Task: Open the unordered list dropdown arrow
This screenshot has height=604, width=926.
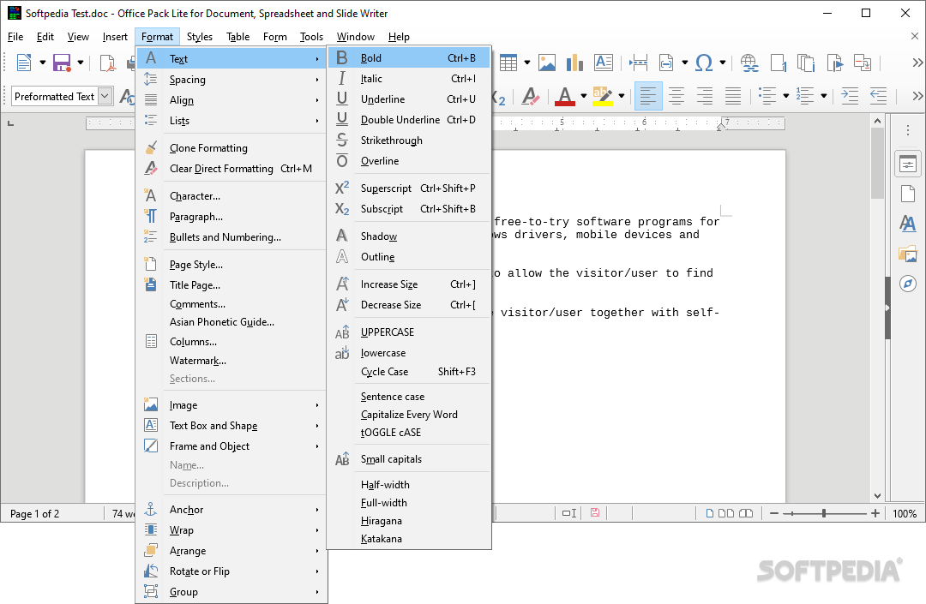Action: [x=786, y=96]
